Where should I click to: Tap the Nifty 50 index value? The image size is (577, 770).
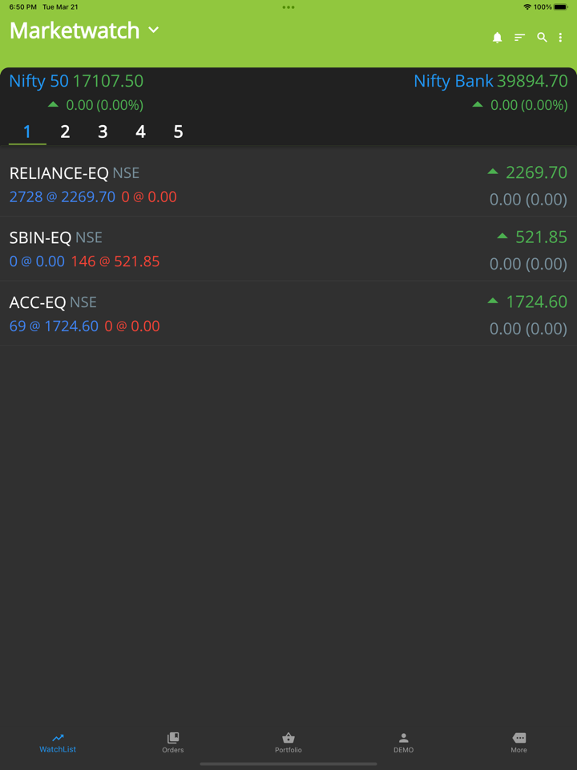pyautogui.click(x=107, y=81)
